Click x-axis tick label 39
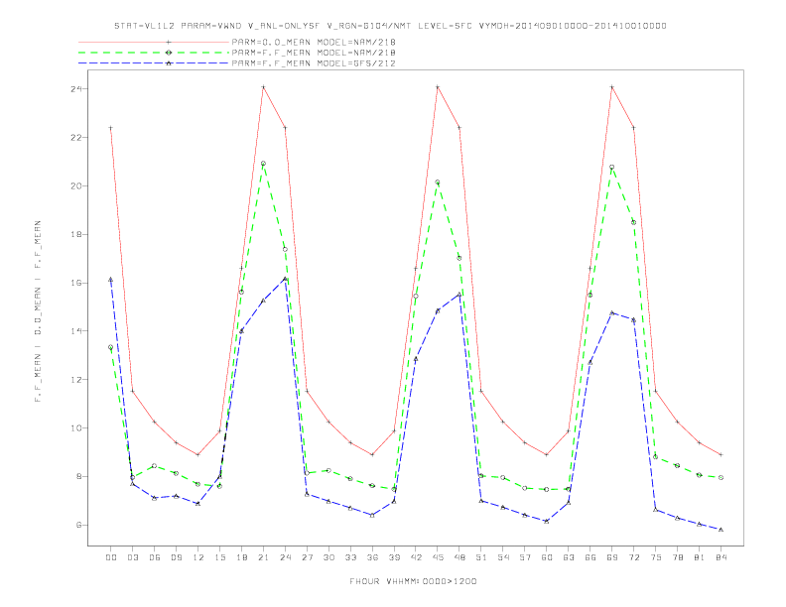 coord(394,557)
